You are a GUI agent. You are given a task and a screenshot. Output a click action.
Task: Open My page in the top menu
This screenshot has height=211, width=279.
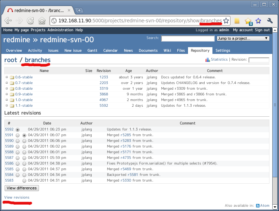pyautogui.click(x=22, y=30)
